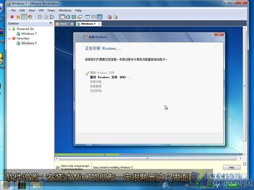Collapse the Favorites tree node
The height and width of the screenshot is (190, 254).
click(x=10, y=38)
